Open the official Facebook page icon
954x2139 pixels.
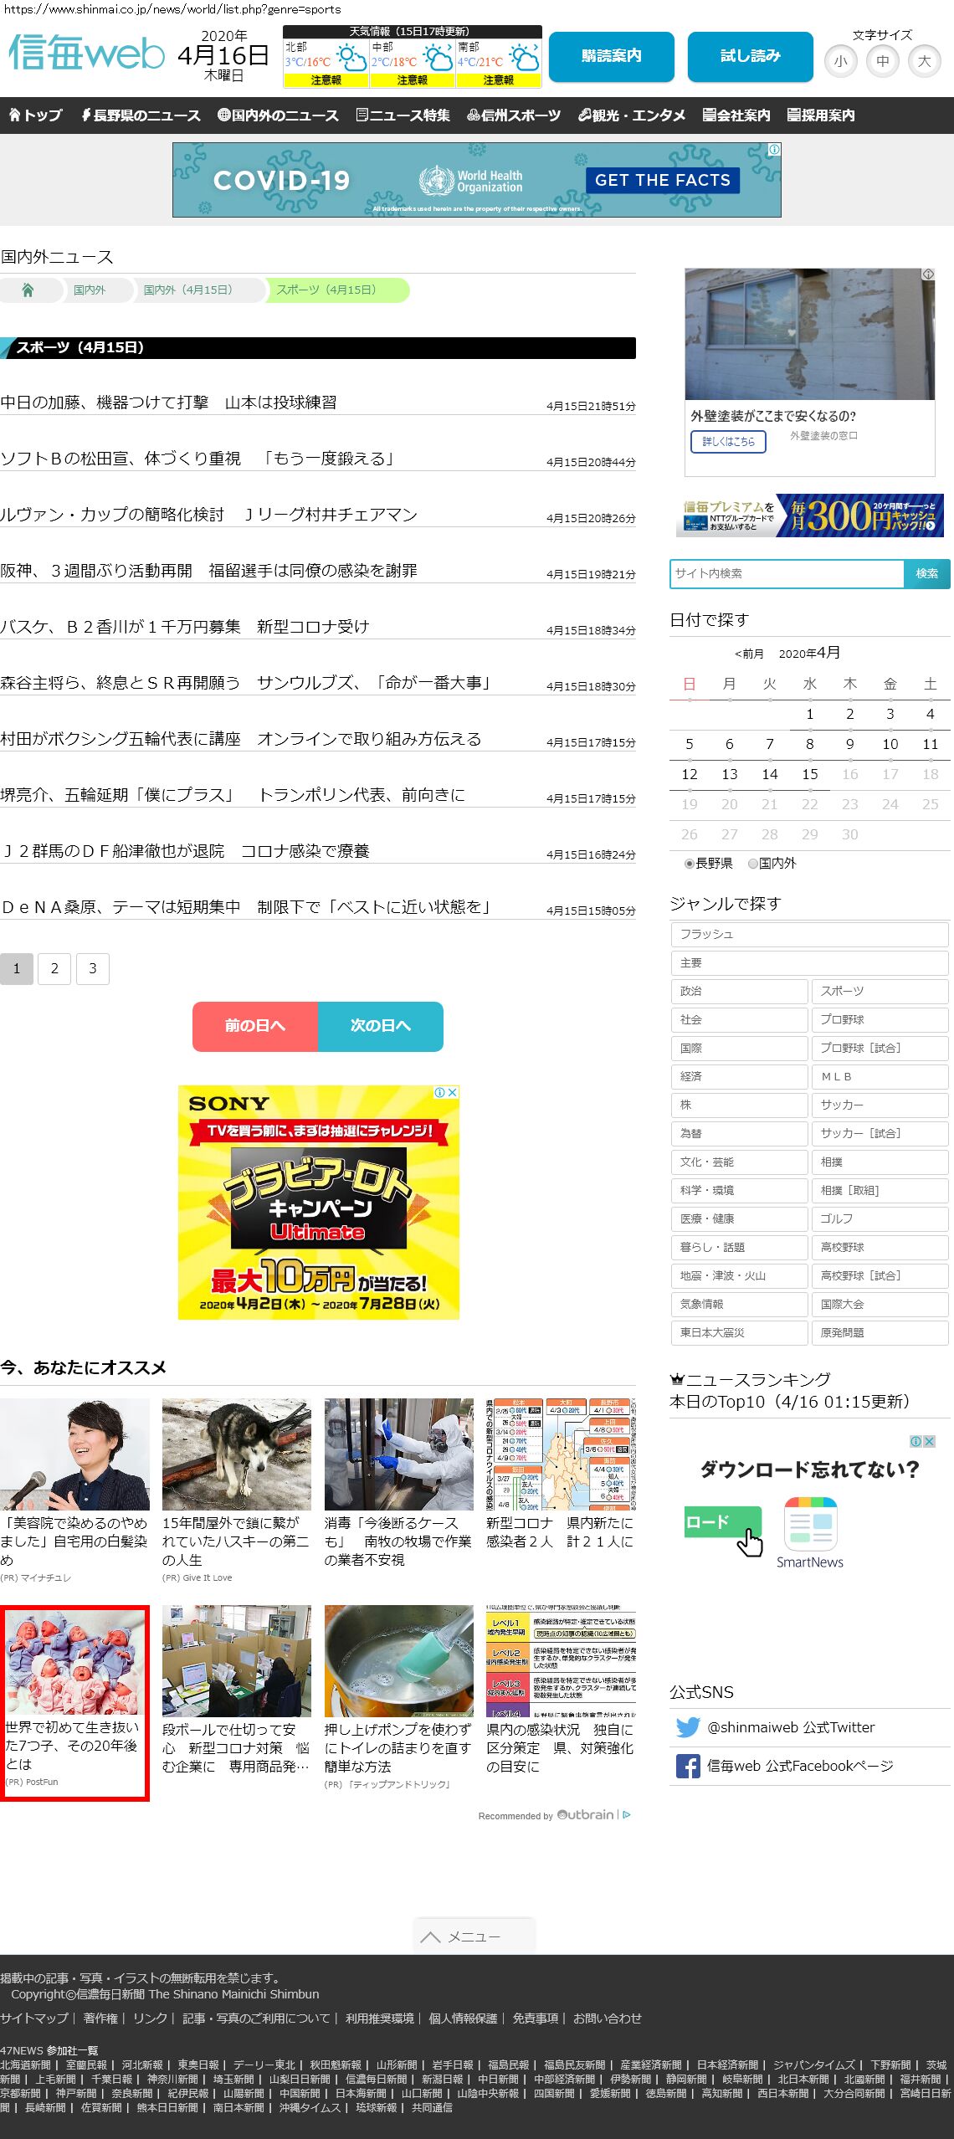tap(687, 1766)
